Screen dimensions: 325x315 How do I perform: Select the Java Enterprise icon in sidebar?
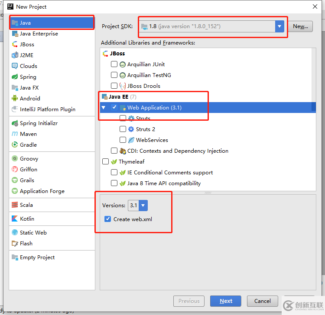[15, 33]
